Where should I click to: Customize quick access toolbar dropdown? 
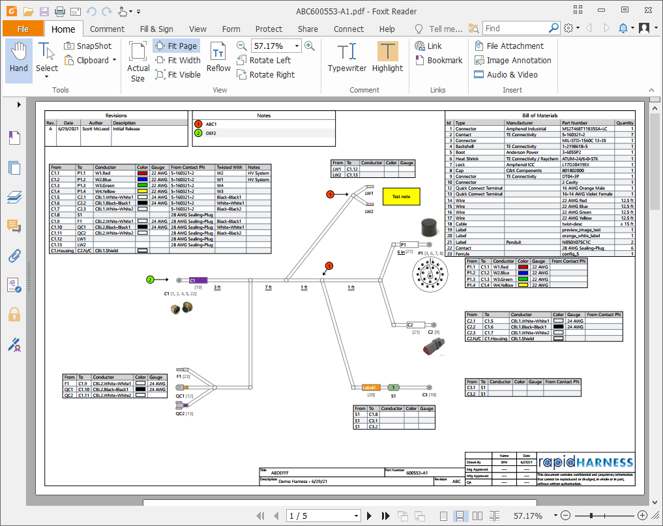139,12
